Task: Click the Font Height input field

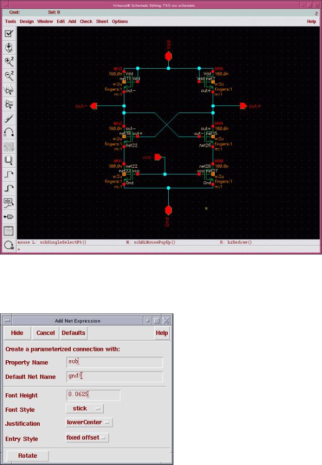Action: 93,395
